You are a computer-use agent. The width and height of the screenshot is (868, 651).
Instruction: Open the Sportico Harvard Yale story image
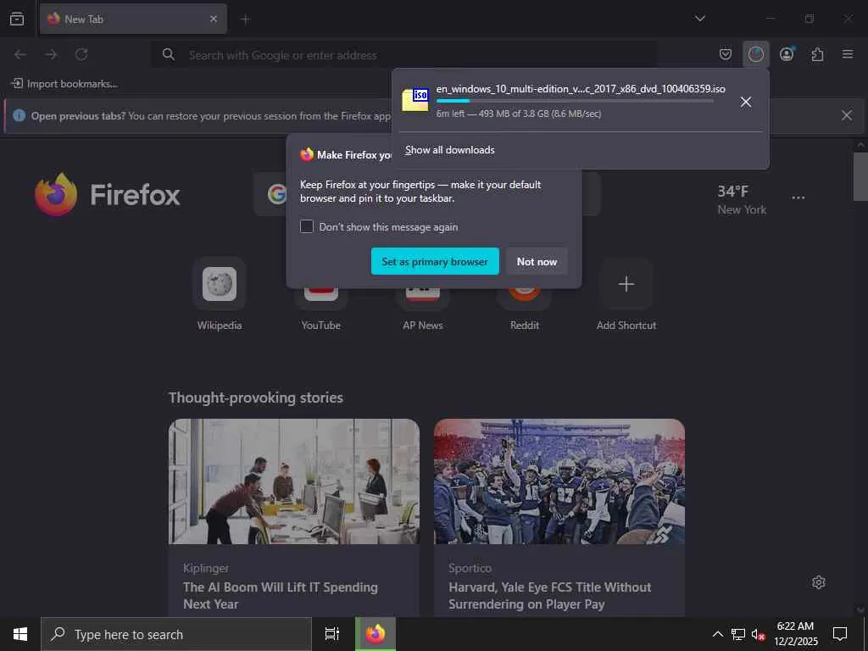click(x=559, y=481)
